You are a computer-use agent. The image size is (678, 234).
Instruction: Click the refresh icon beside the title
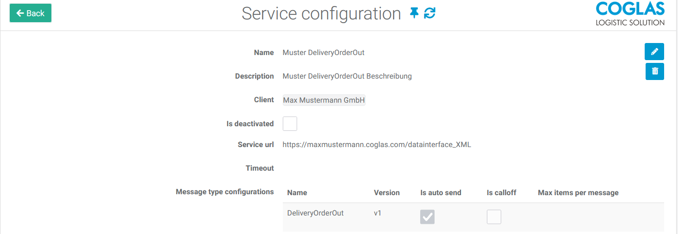coord(430,13)
